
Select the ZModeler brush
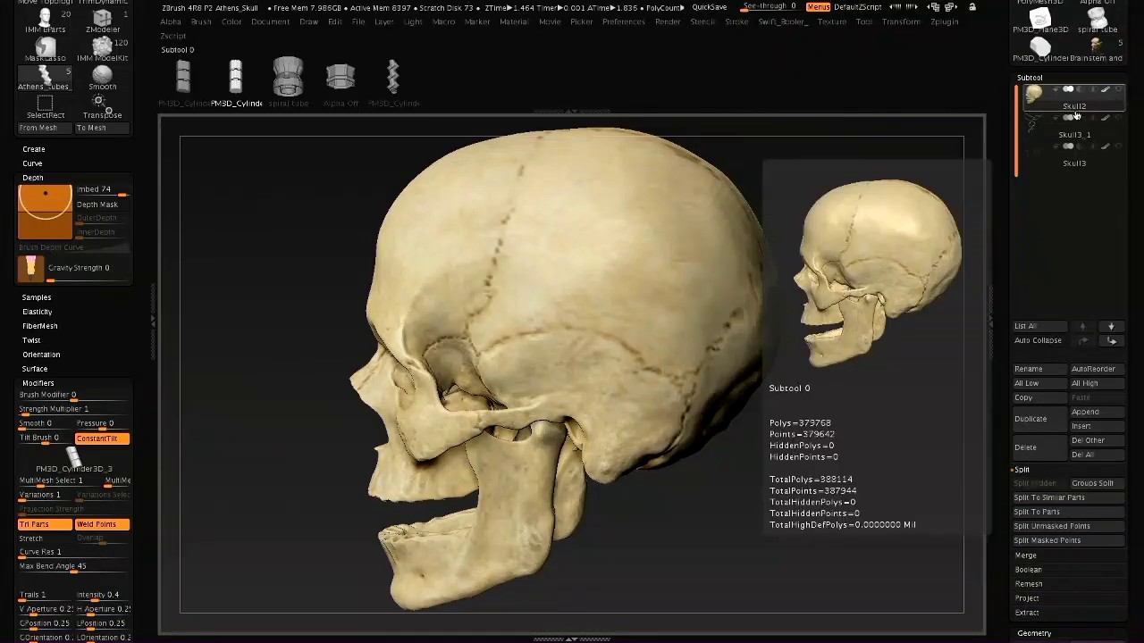pyautogui.click(x=102, y=21)
